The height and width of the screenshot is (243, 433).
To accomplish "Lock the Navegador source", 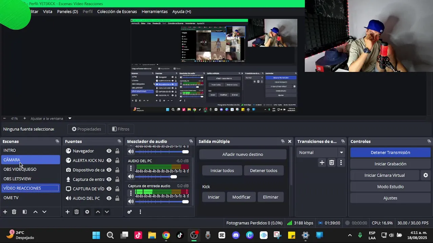I will tap(117, 151).
